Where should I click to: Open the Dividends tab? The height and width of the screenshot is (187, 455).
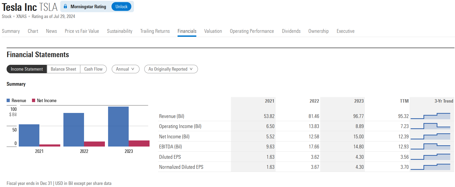291,31
